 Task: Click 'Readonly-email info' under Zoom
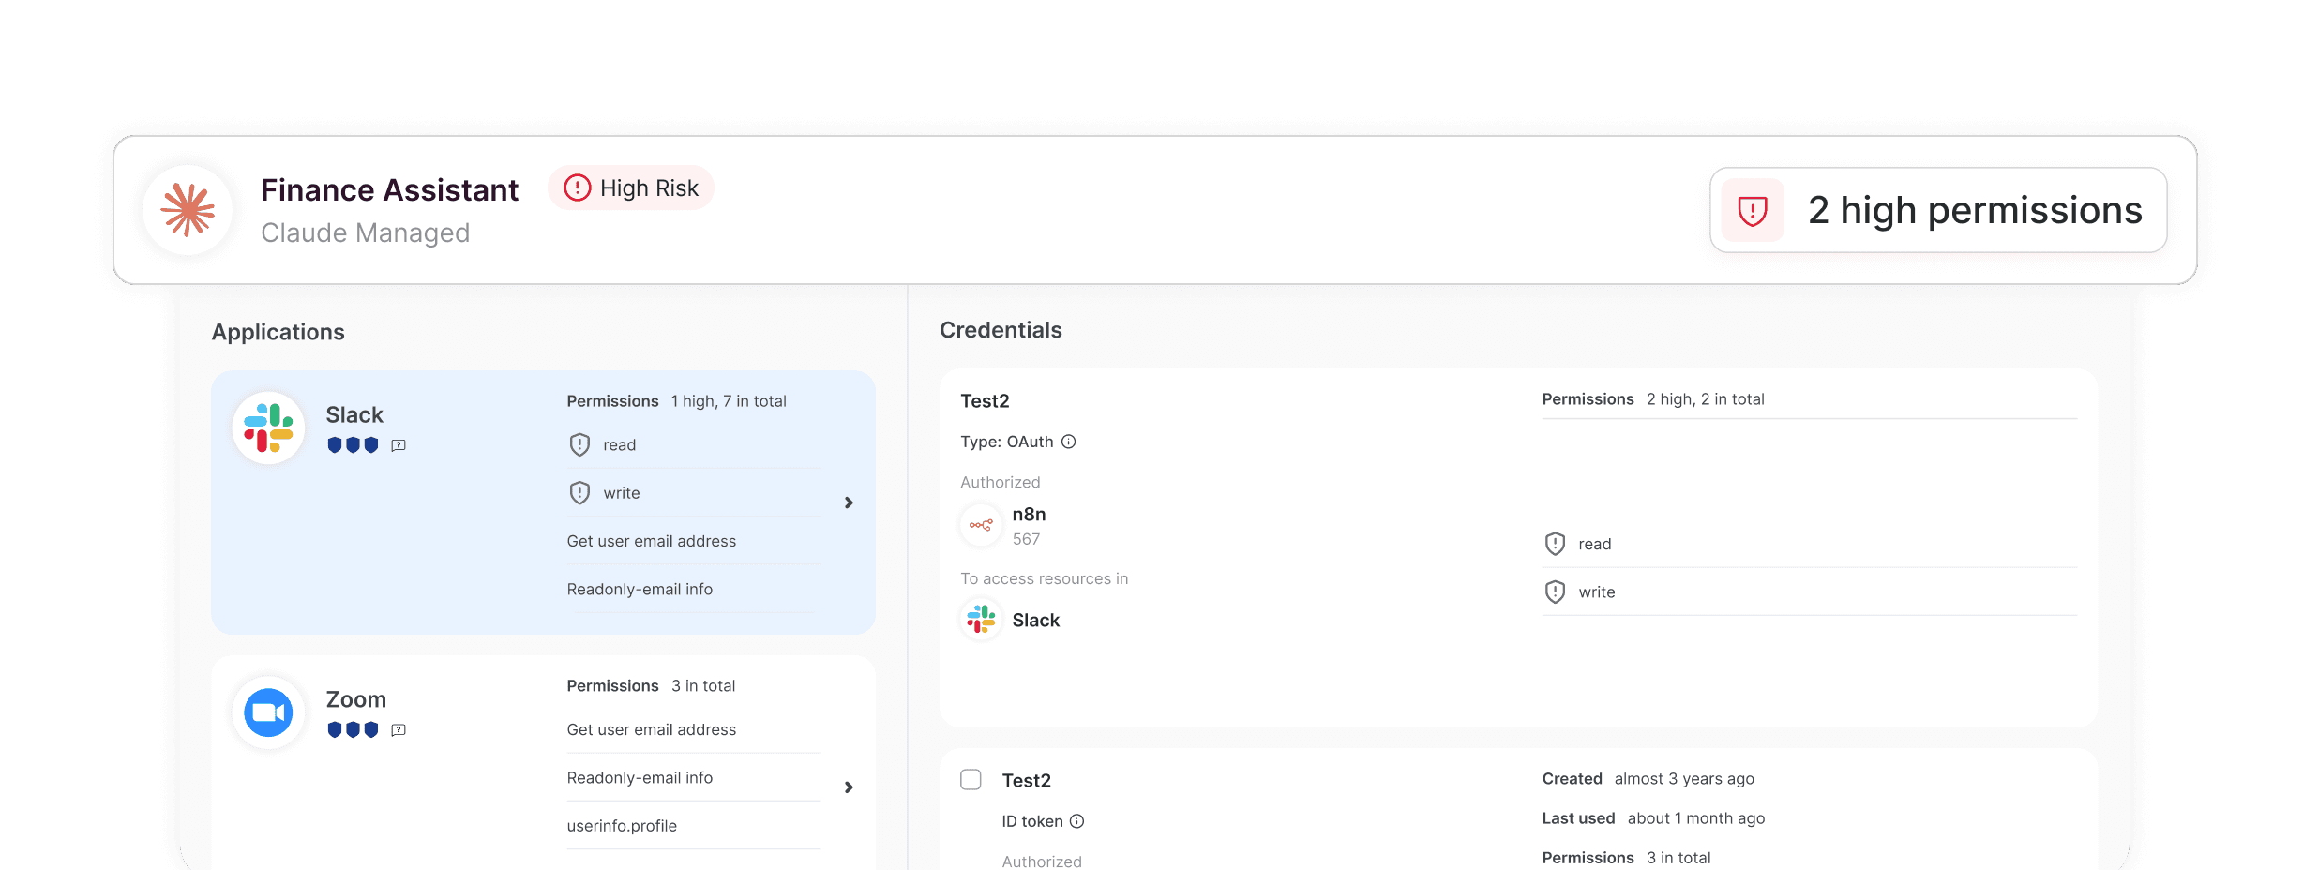coord(640,777)
